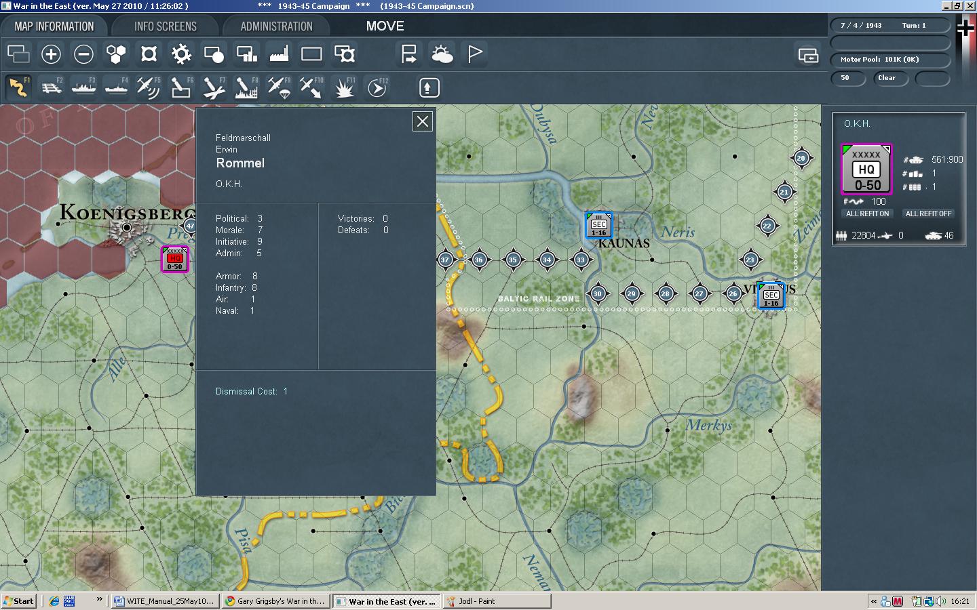Click the empty rectangle toolbar icon

coord(311,54)
